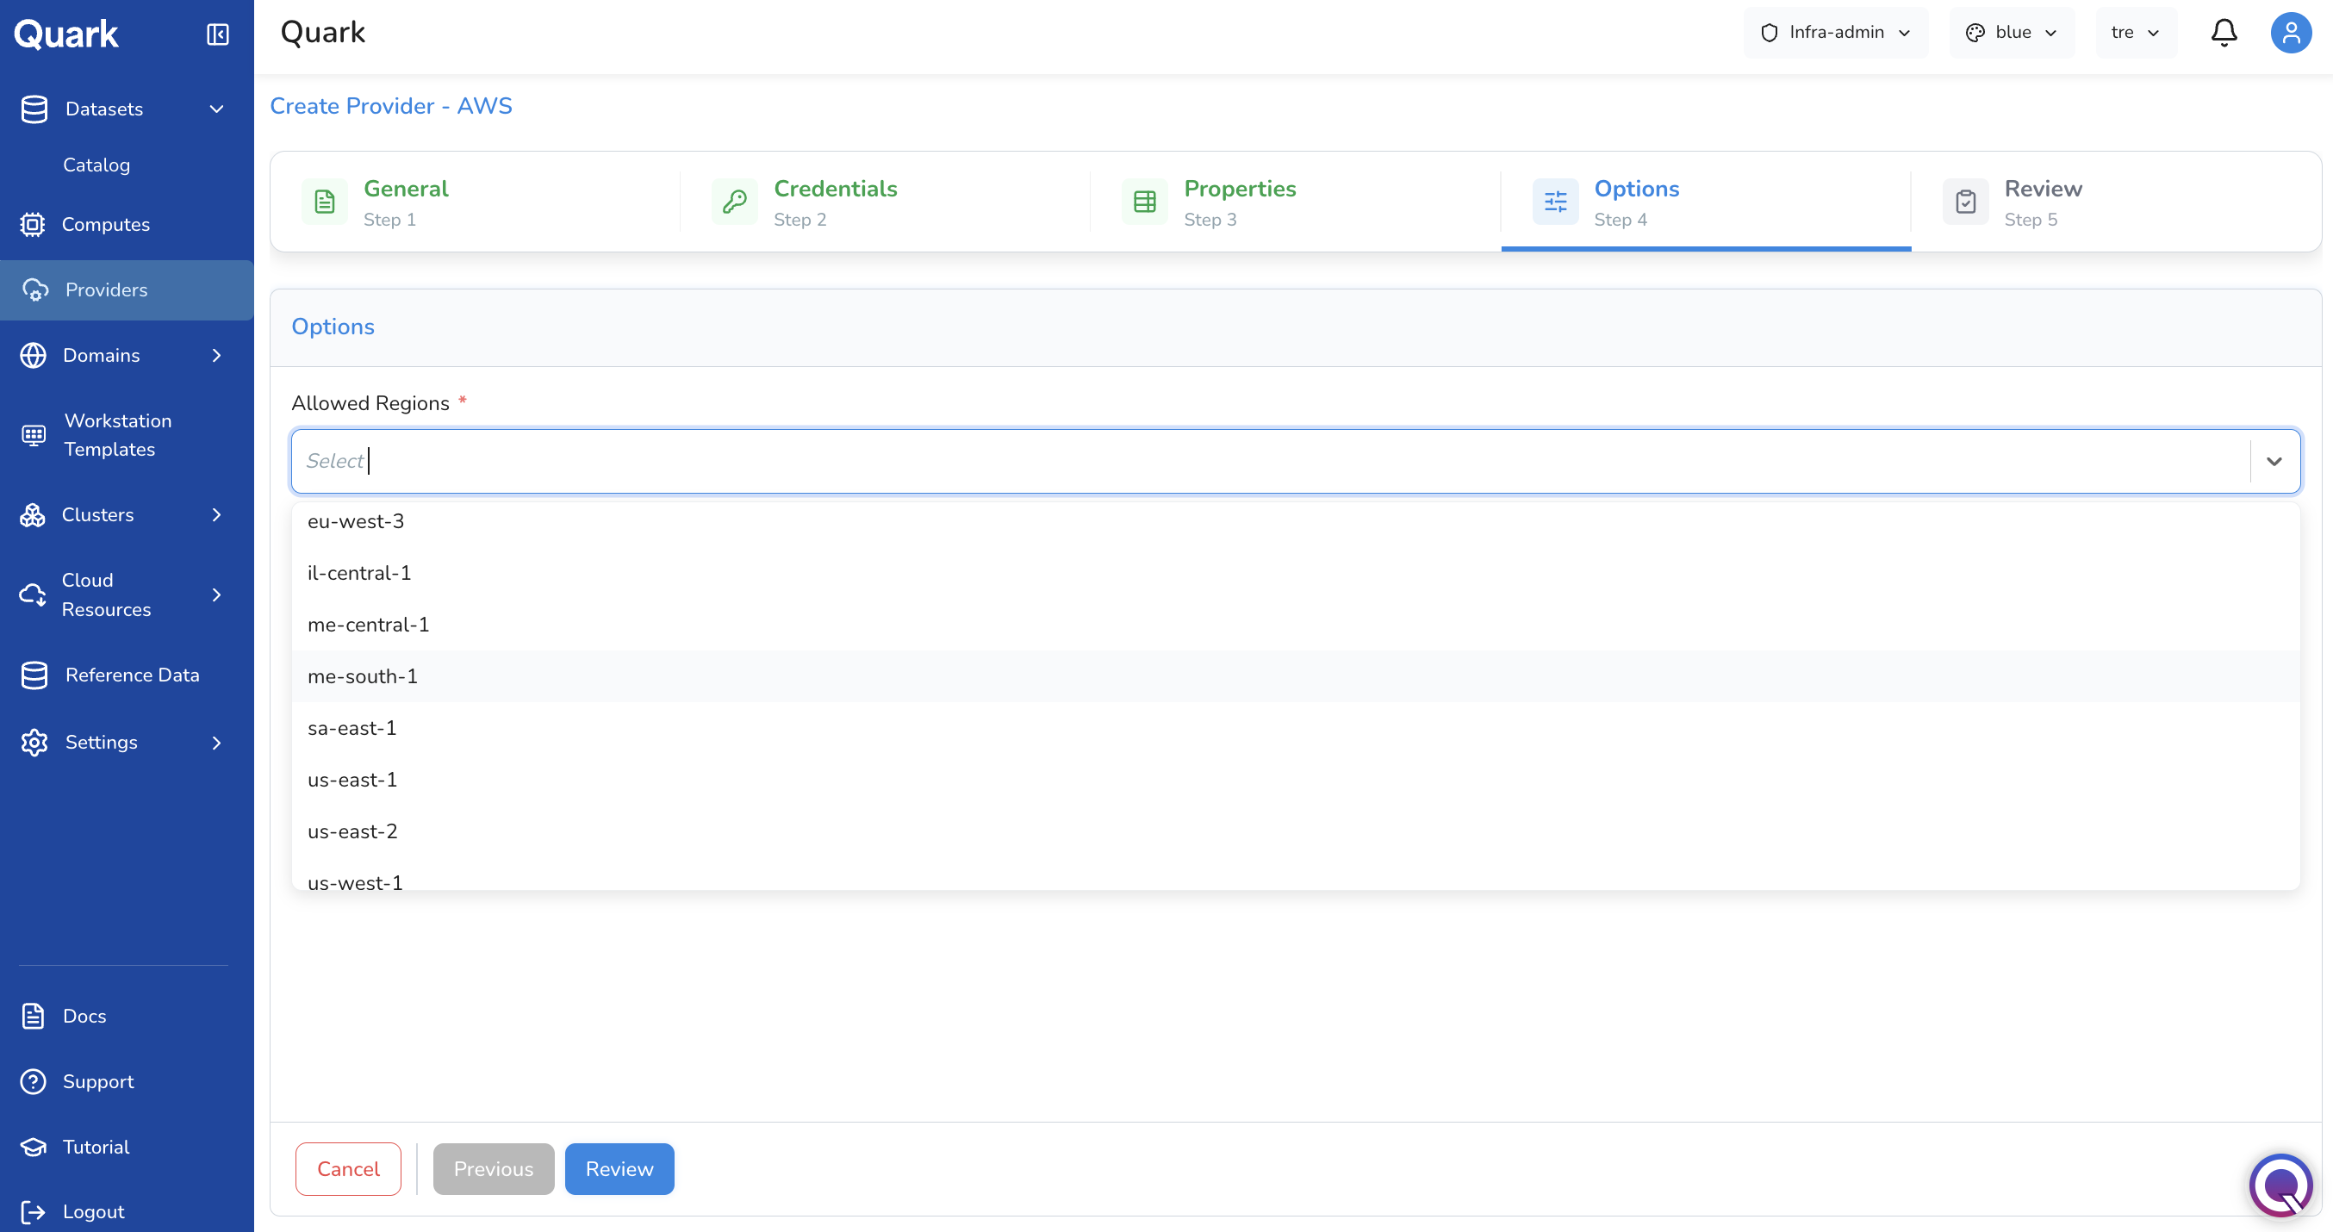Screen dimensions: 2333x1232
Task: Open Computes in the sidebar
Action: pyautogui.click(x=105, y=224)
